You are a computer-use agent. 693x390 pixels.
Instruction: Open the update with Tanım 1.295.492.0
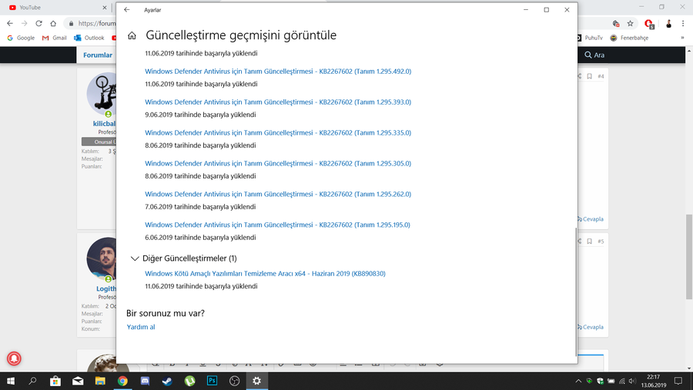[x=278, y=71]
